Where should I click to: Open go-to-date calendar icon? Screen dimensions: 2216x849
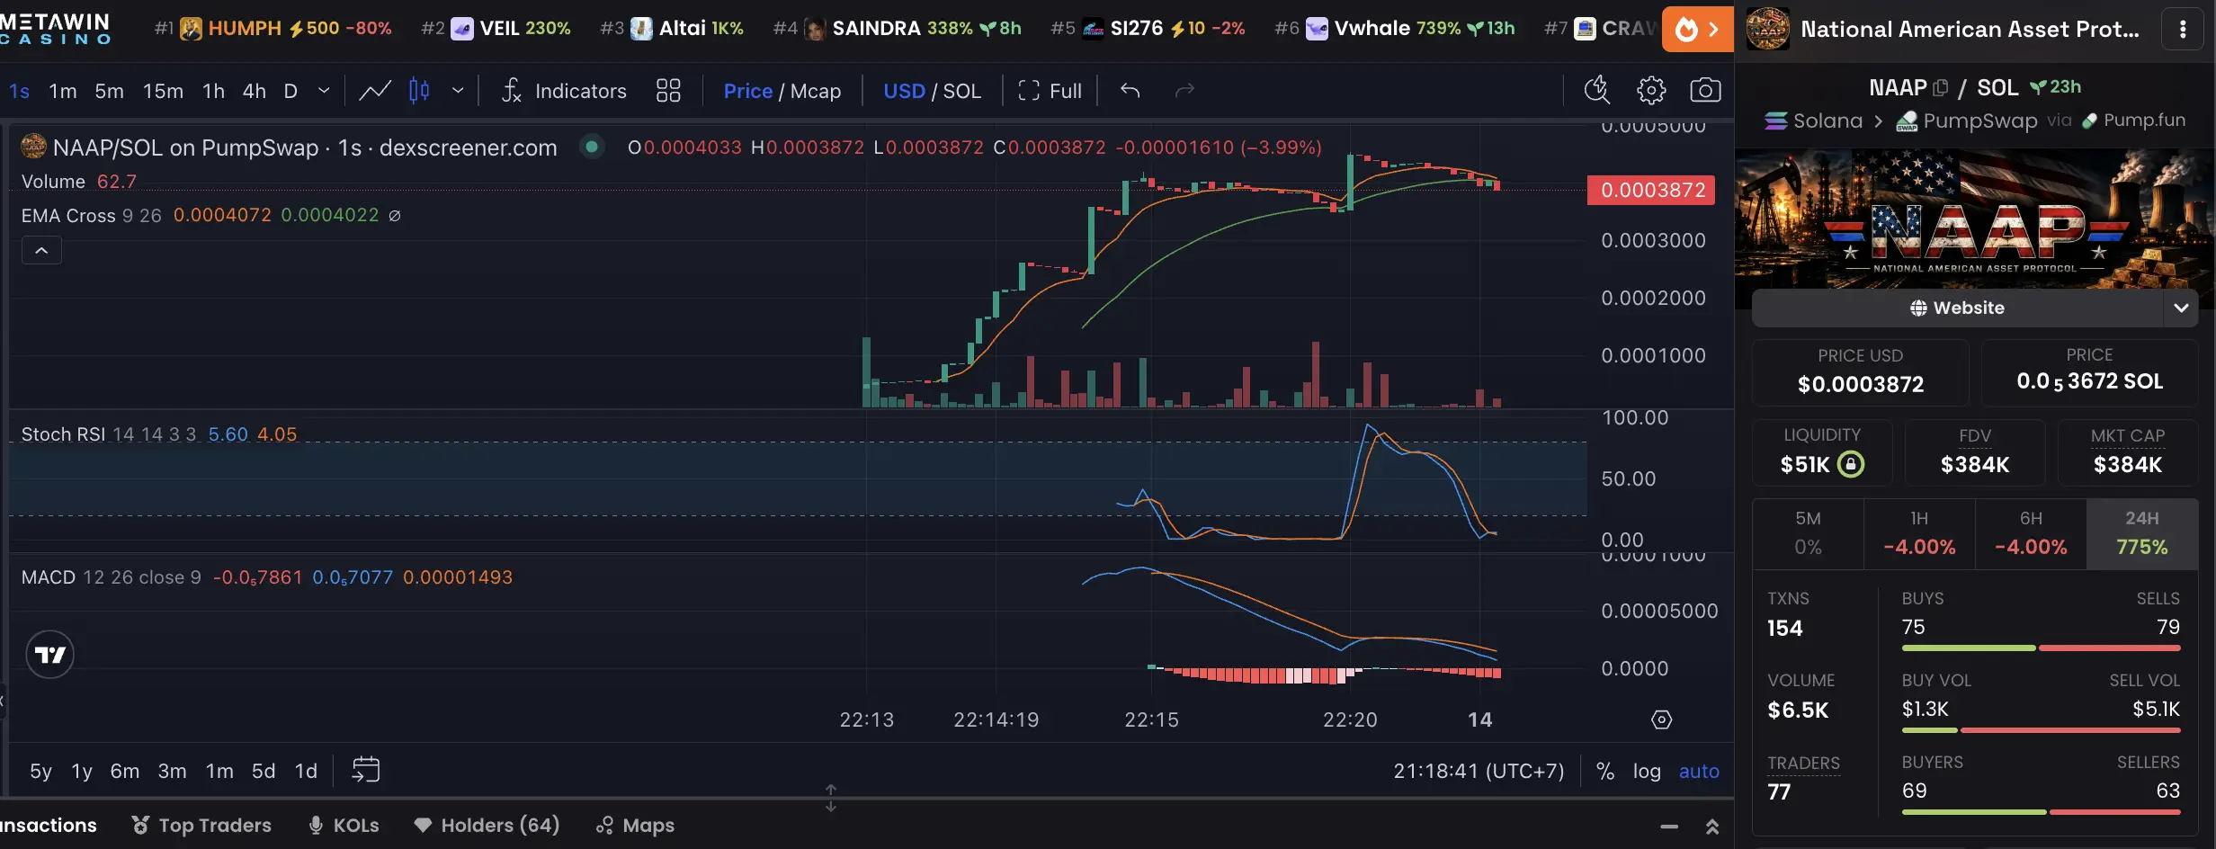point(366,770)
